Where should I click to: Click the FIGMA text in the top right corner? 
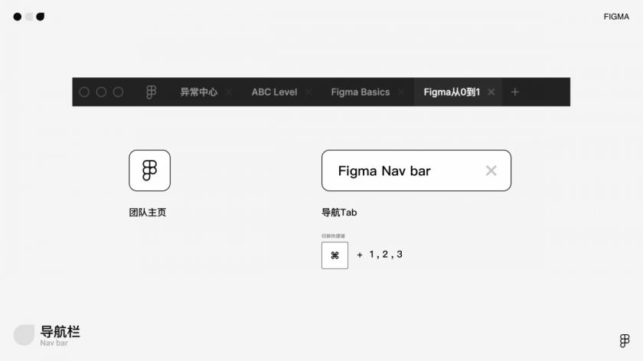click(x=616, y=17)
